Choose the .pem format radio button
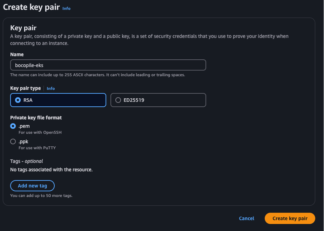Viewport: 324px width, 231px height. 13,126
